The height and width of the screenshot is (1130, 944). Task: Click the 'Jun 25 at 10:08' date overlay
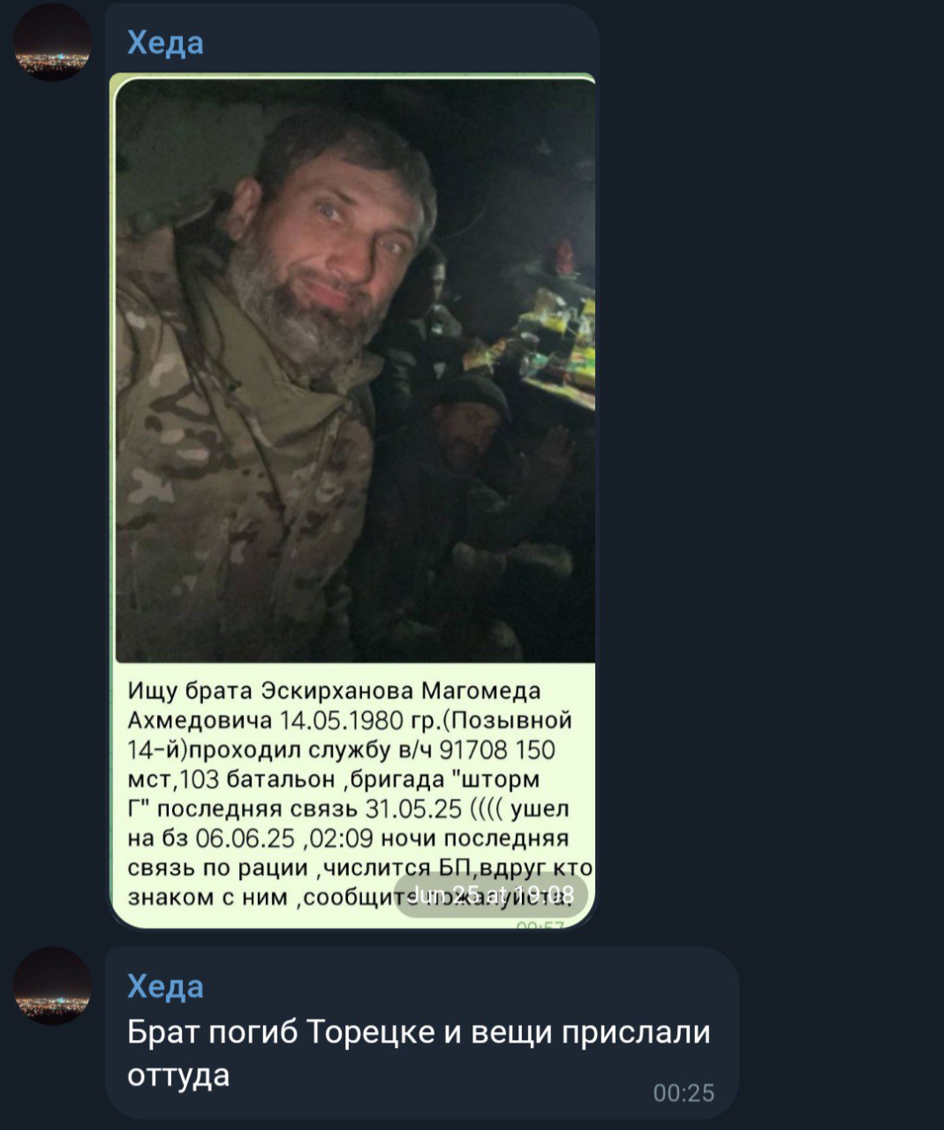(490, 894)
